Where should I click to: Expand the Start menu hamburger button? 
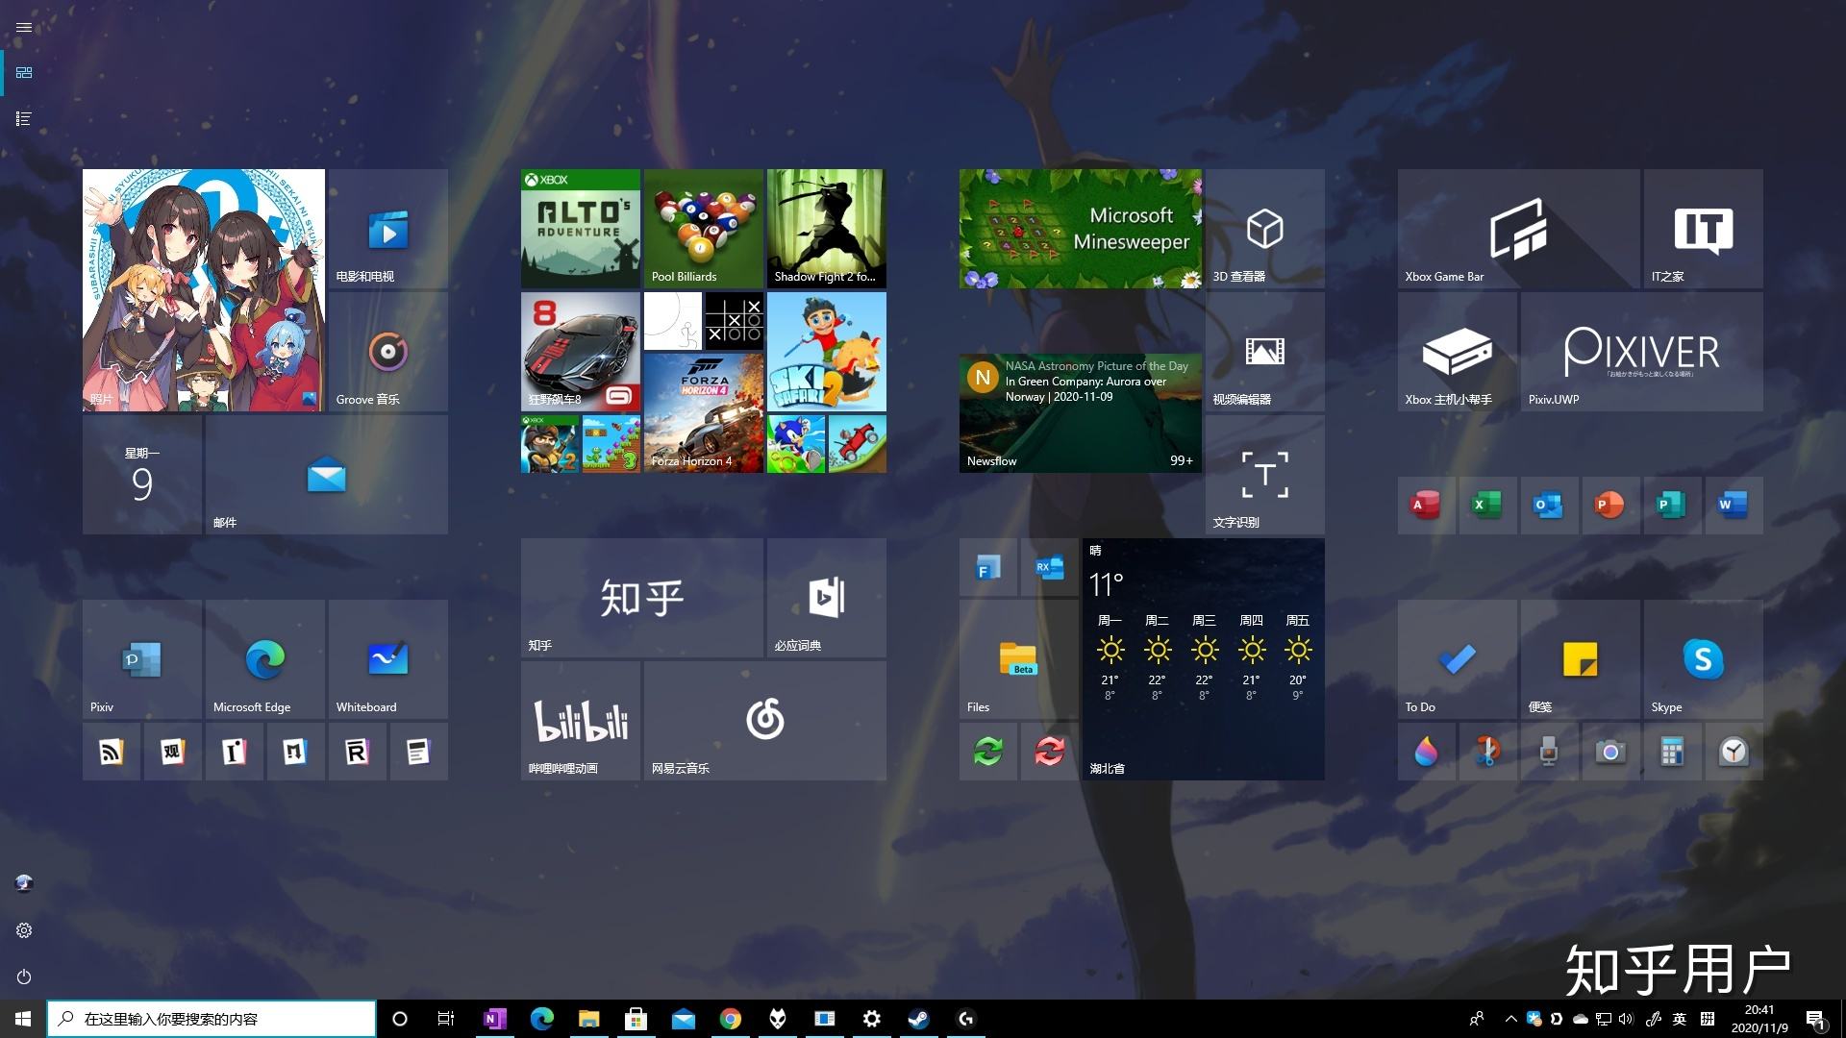coord(24,27)
